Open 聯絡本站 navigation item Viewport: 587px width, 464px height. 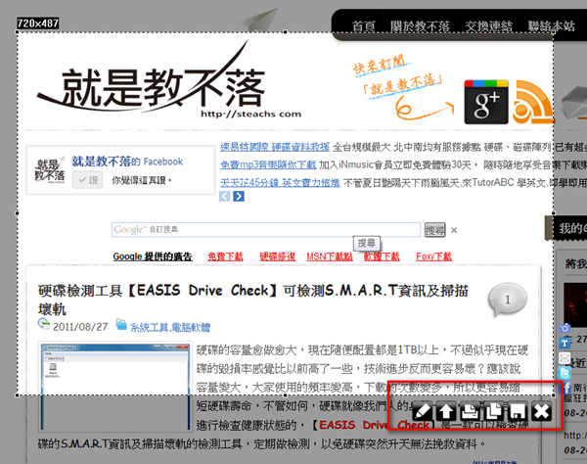[551, 26]
